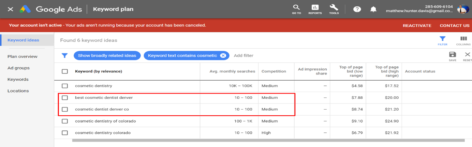
Task: Close the Keyword plan with the X icon
Action: pos(10,9)
